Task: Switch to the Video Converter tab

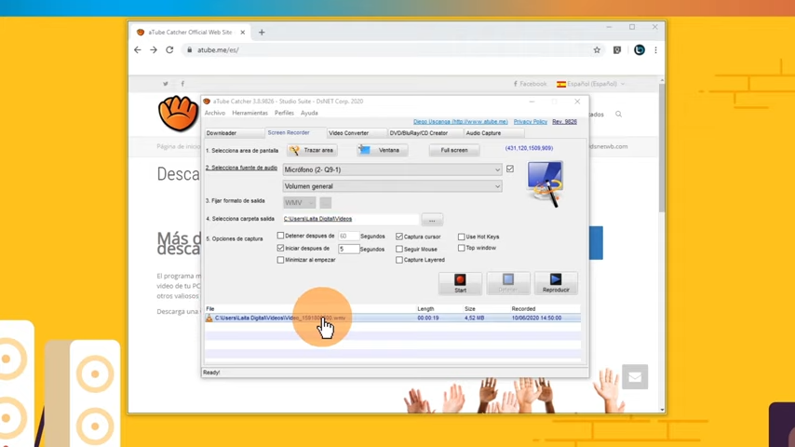Action: coord(349,133)
